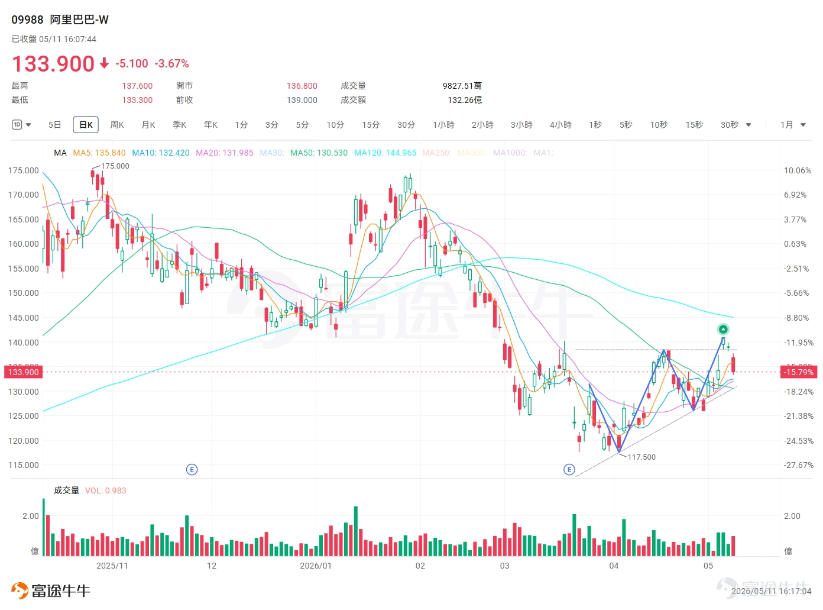Viewport: 823px width, 610px height.
Task: Enable the MA500 moving average
Action: (x=472, y=153)
